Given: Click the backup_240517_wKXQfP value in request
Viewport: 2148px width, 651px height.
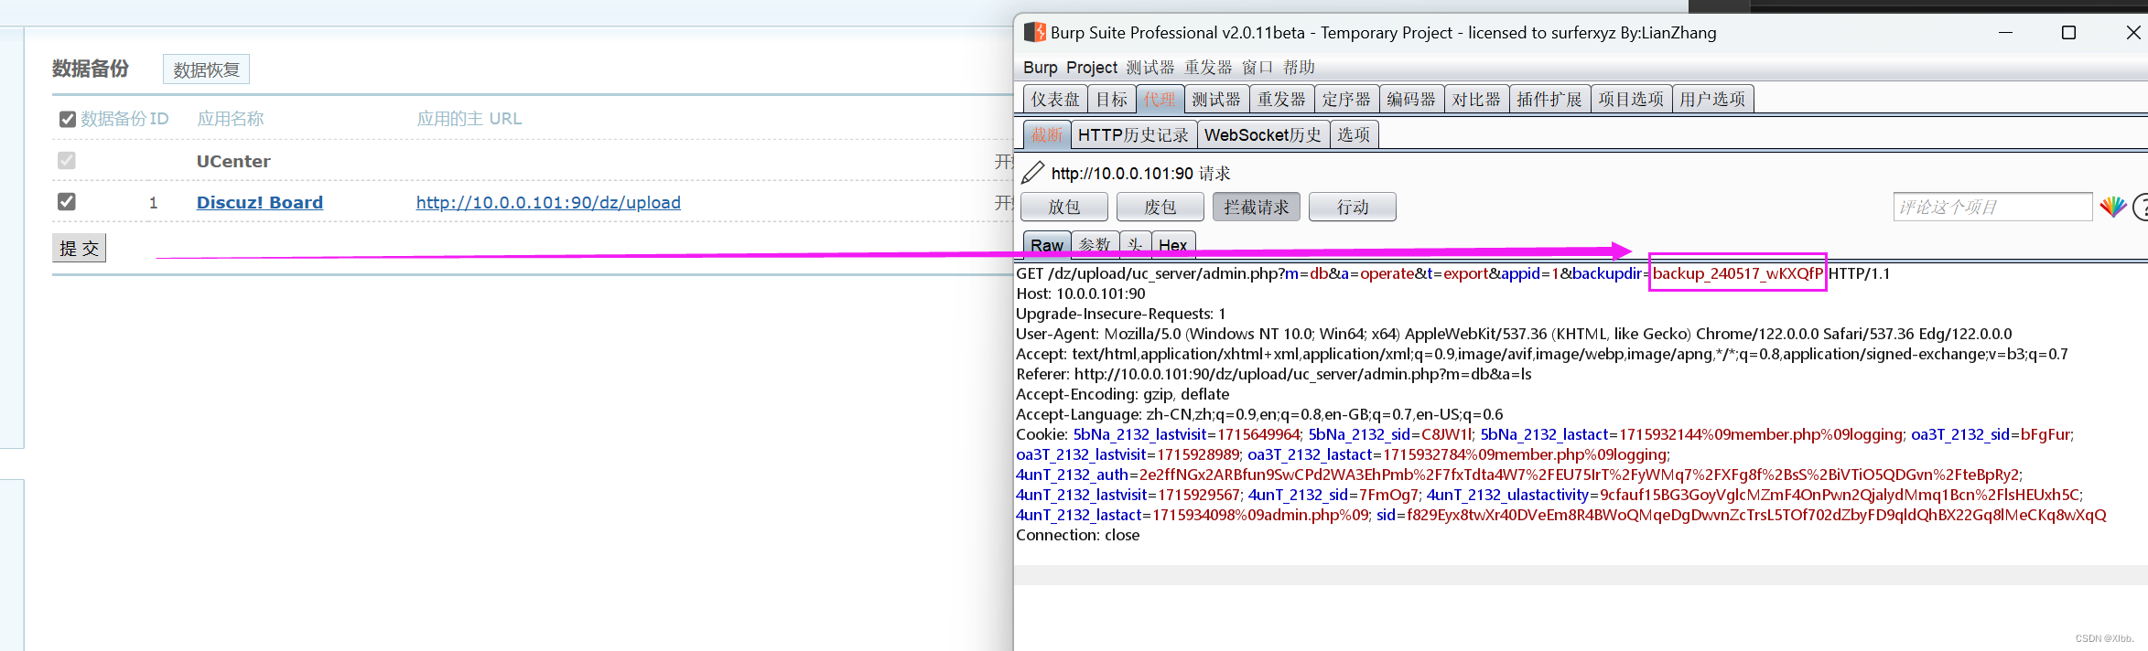Looking at the screenshot, I should coord(1737,273).
